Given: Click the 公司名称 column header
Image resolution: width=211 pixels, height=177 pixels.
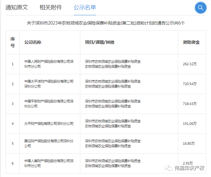Looking at the screenshot, I should pos(33,42).
